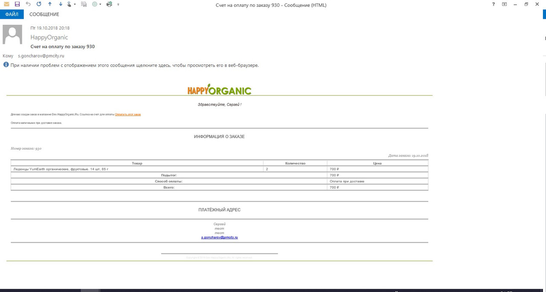Open the touch/mouse mode dropdown arrow

coord(75,4)
